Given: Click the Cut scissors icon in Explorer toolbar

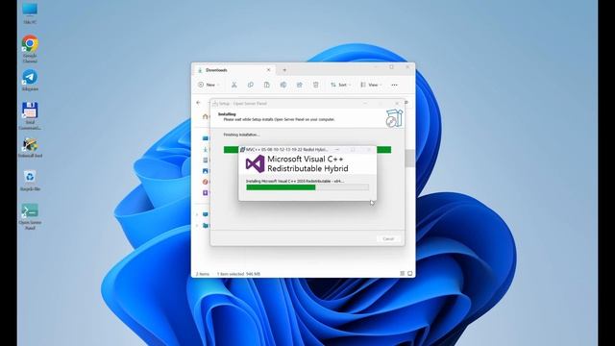Looking at the screenshot, I should tap(234, 85).
